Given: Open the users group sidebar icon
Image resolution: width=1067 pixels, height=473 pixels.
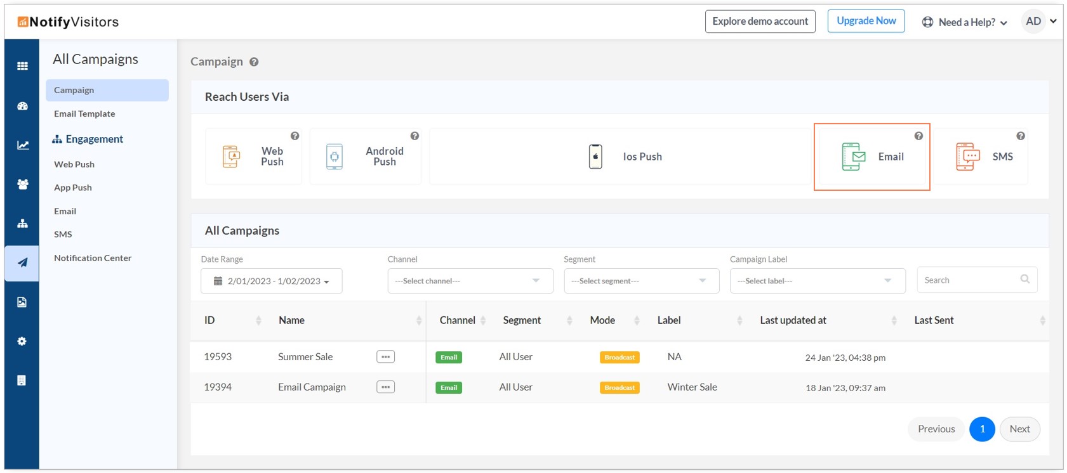Looking at the screenshot, I should [22, 185].
